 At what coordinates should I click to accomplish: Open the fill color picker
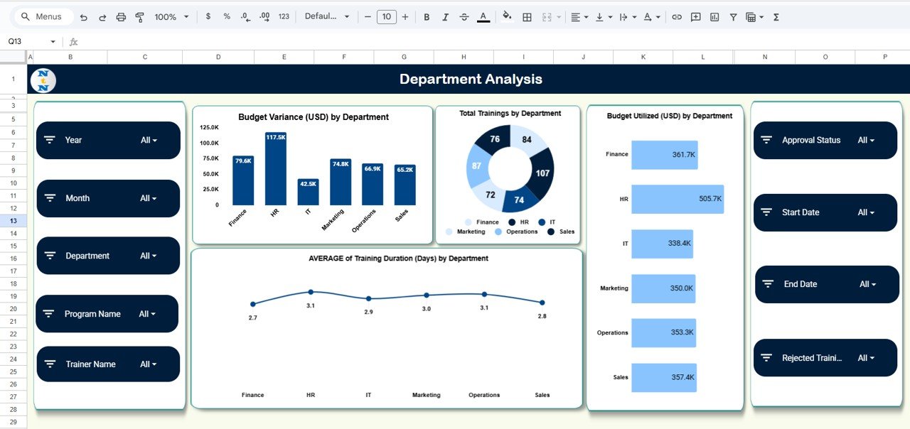click(507, 16)
